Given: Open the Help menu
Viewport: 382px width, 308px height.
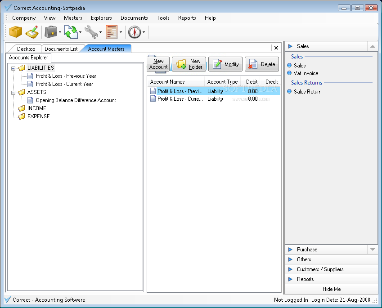Looking at the screenshot, I should (210, 18).
